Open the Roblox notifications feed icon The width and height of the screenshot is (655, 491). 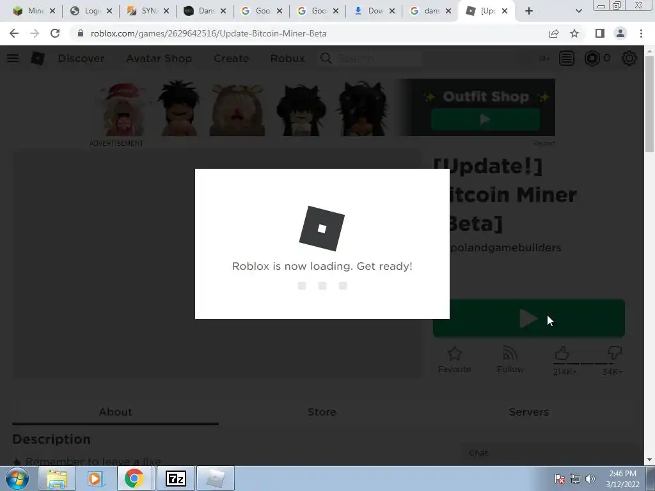567,58
